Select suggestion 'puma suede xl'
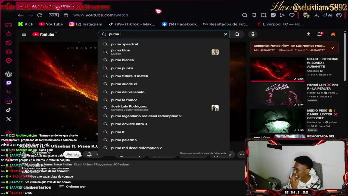Screen dimensions: 348x196 coord(164,84)
